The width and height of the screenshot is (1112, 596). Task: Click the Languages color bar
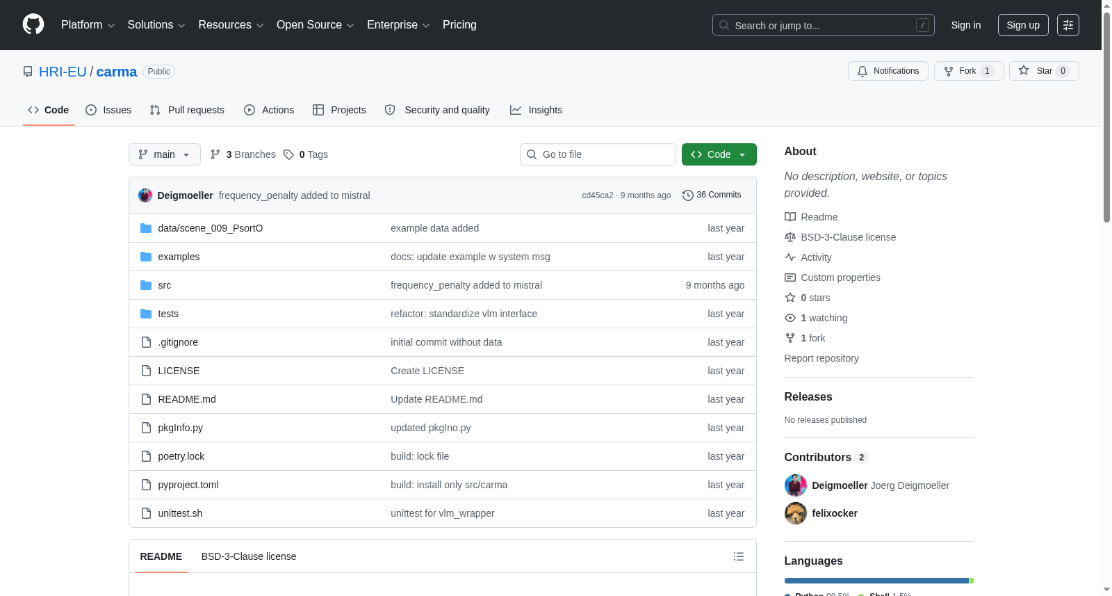click(x=879, y=581)
